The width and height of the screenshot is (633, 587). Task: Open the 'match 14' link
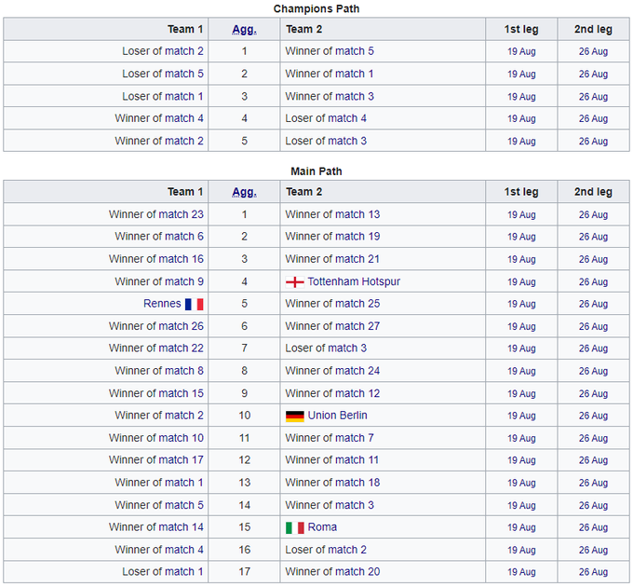(183, 527)
